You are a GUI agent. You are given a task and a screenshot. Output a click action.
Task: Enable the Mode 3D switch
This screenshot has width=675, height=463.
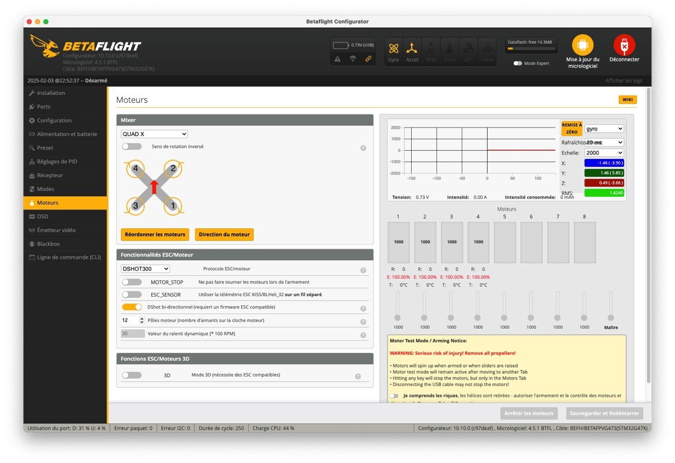(132, 375)
